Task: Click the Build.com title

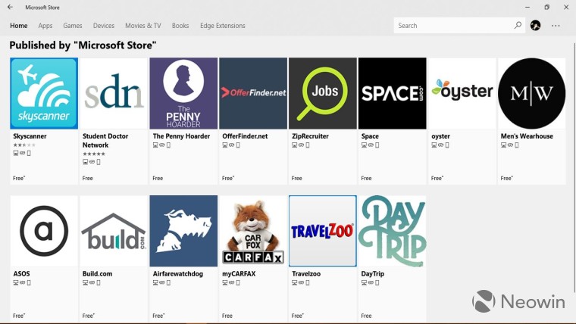Action: (x=97, y=274)
